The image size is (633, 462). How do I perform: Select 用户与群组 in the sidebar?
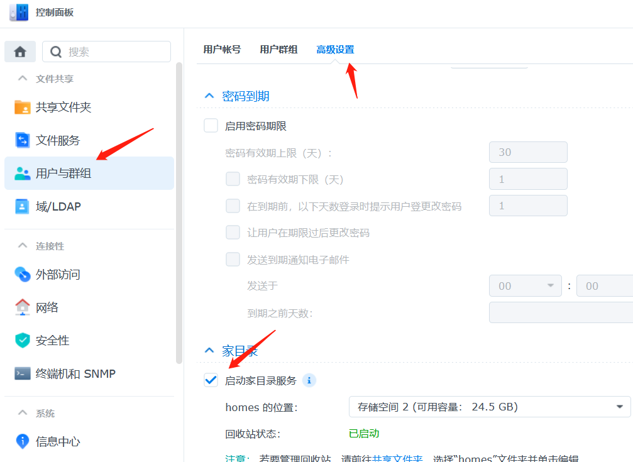[x=63, y=173]
